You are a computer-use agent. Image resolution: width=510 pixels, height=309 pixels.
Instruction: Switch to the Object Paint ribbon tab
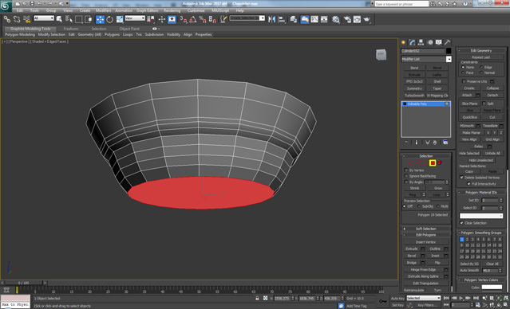pos(129,29)
